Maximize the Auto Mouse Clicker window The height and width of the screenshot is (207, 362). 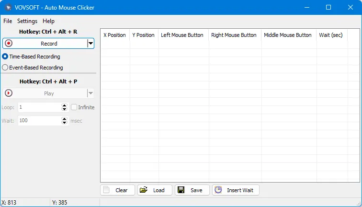click(x=328, y=7)
